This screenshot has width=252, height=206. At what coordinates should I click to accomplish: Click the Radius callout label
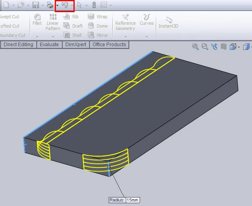tap(117, 200)
